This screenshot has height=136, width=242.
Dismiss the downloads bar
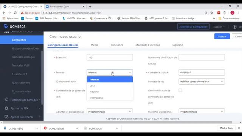pyautogui.click(x=239, y=128)
